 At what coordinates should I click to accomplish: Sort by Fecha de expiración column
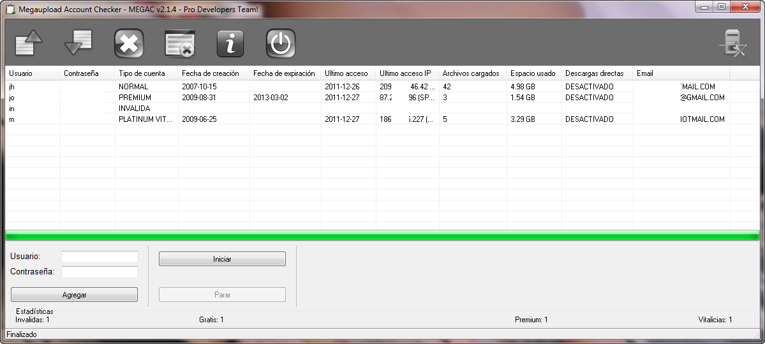pyautogui.click(x=285, y=73)
